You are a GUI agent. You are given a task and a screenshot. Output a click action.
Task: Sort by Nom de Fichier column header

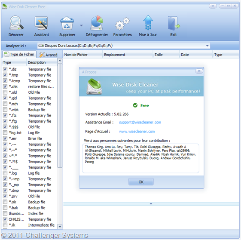point(82,55)
